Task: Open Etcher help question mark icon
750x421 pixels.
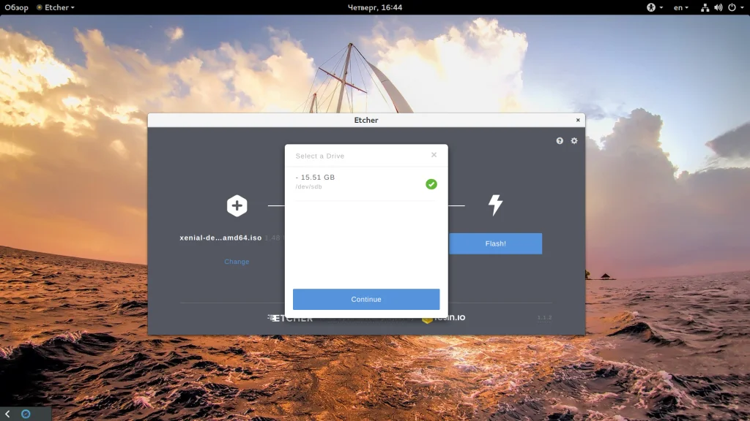Action: pyautogui.click(x=560, y=141)
